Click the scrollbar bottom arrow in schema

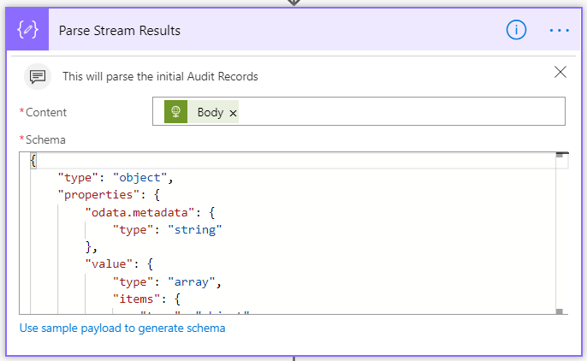point(560,311)
